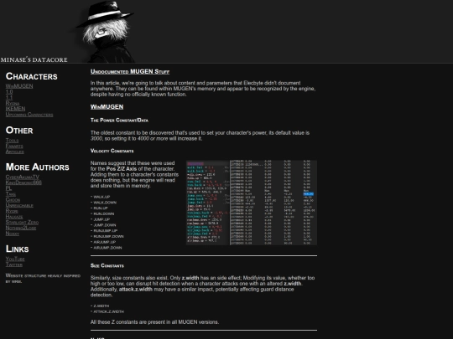
Task: Click the jump.down list entry
Action: 103,225
